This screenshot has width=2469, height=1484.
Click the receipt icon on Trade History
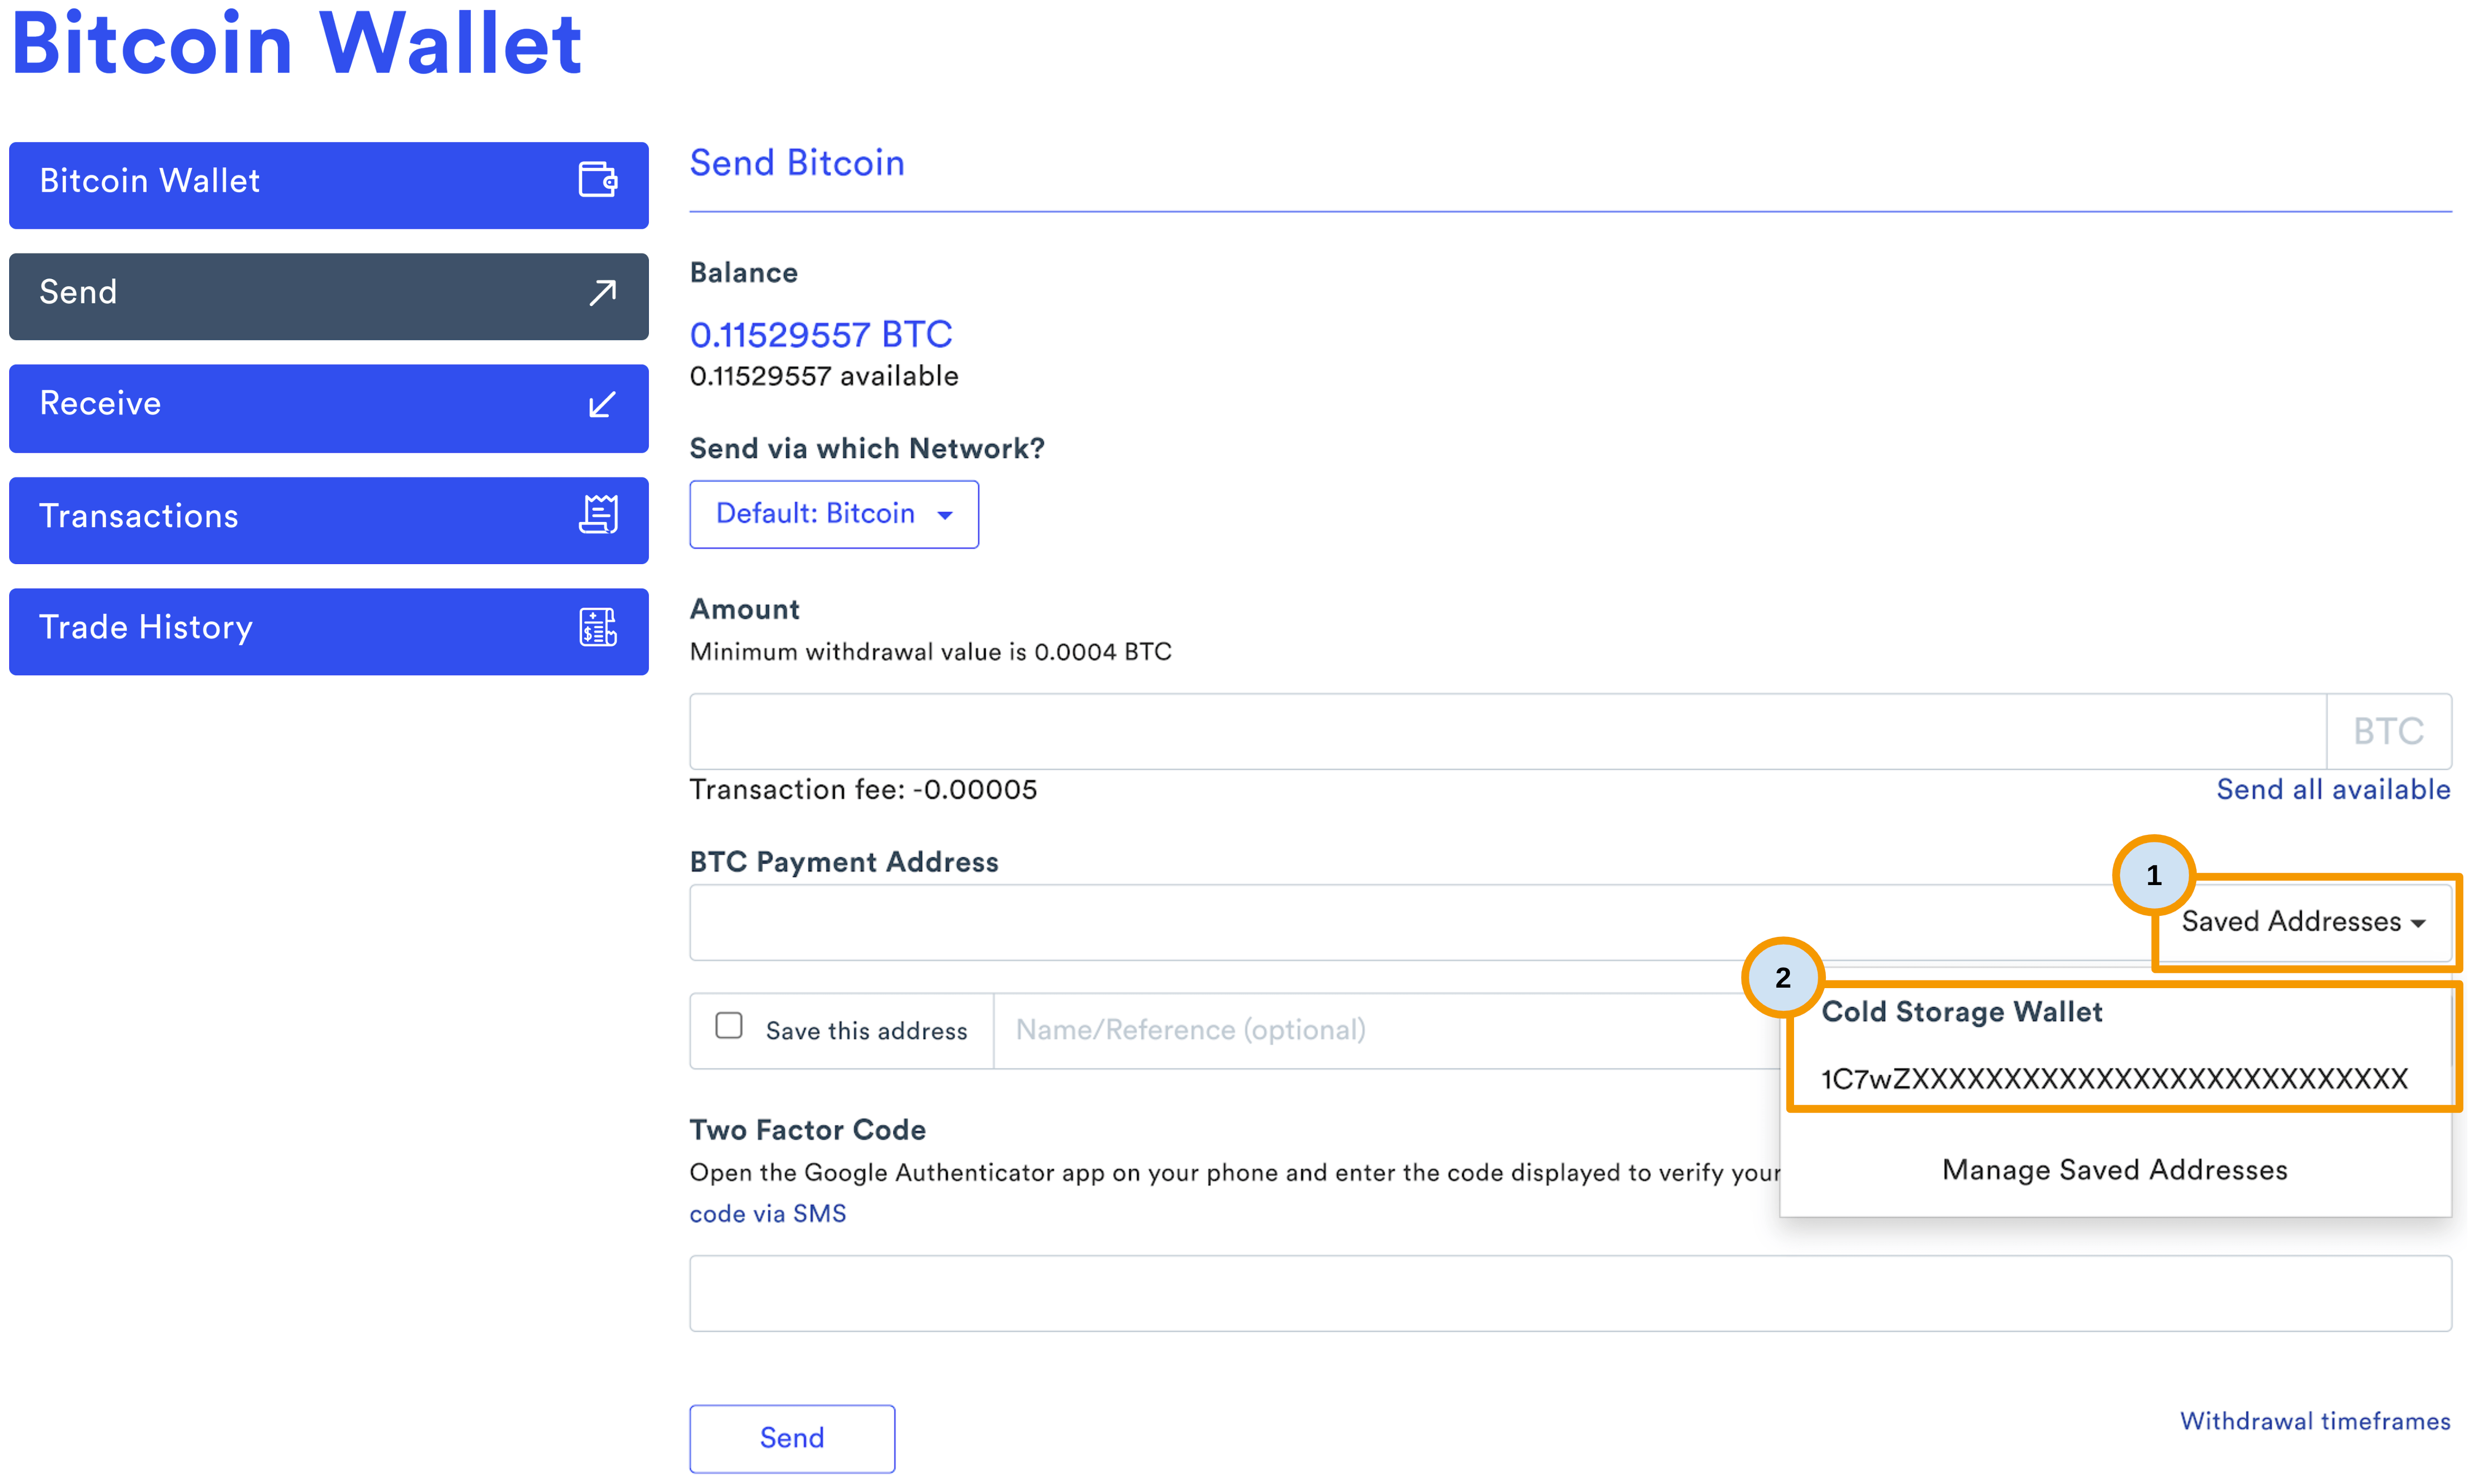click(x=597, y=628)
